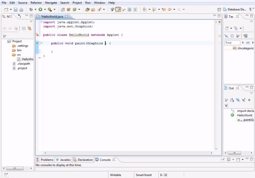Image resolution: width=255 pixels, height=178 pixels.
Task: Click Collapse All in the Navigator panel
Action: [x=24, y=29]
